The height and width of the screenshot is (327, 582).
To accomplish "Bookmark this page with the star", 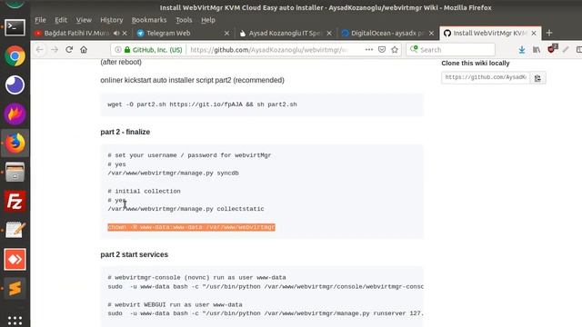I will coord(395,50).
